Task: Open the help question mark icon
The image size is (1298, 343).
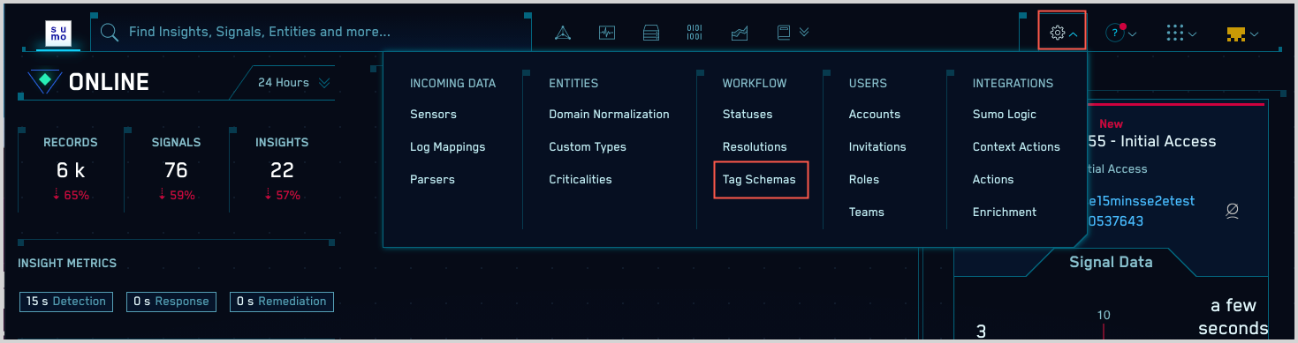Action: (x=1114, y=34)
